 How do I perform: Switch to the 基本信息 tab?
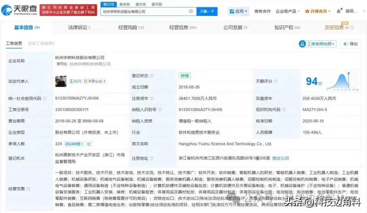click(x=27, y=27)
